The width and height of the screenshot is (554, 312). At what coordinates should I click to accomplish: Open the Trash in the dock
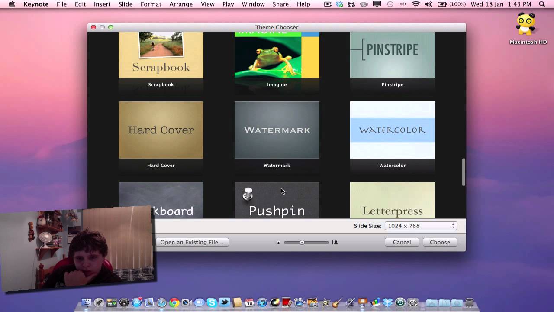[x=469, y=302]
